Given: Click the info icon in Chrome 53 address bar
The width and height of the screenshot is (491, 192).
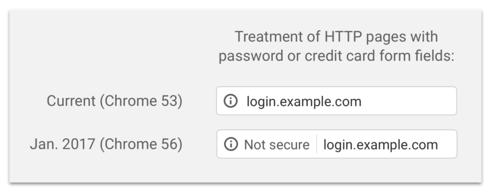Looking at the screenshot, I should tap(231, 101).
